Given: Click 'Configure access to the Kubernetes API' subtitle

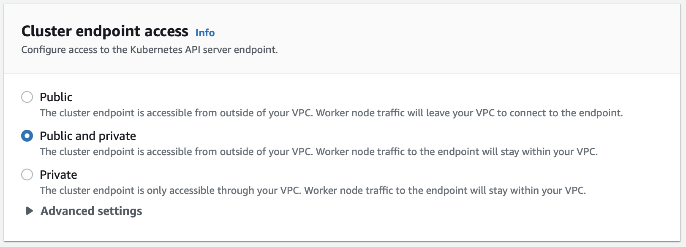Looking at the screenshot, I should tap(150, 50).
